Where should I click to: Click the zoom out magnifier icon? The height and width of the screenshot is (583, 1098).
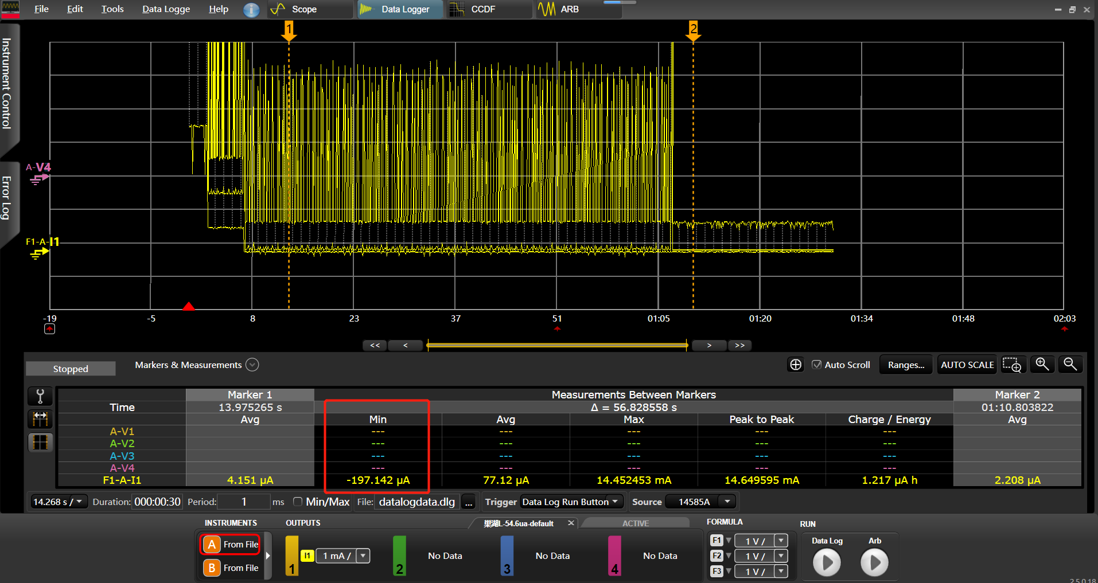coord(1070,365)
